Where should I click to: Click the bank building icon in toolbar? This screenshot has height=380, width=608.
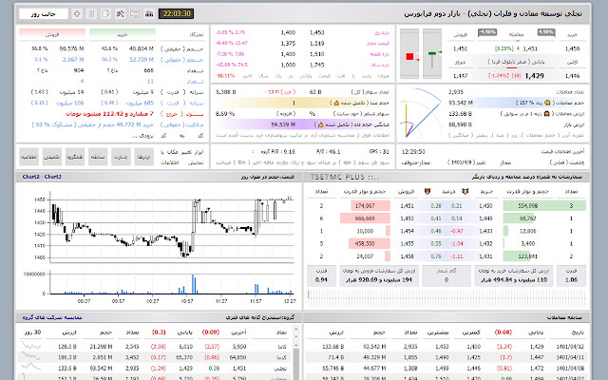pyautogui.click(x=149, y=14)
